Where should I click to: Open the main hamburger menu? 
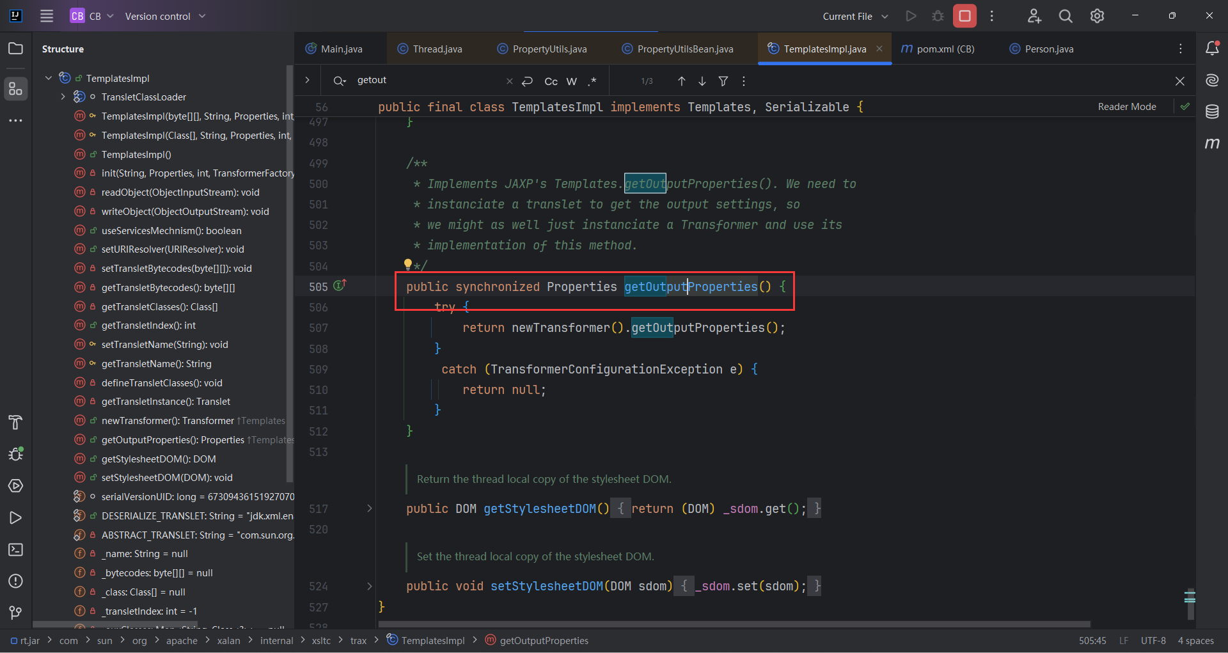[x=47, y=16]
